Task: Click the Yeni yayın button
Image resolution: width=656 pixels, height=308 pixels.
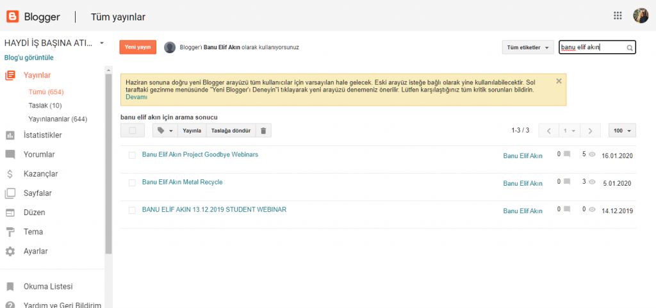Action: pyautogui.click(x=137, y=47)
